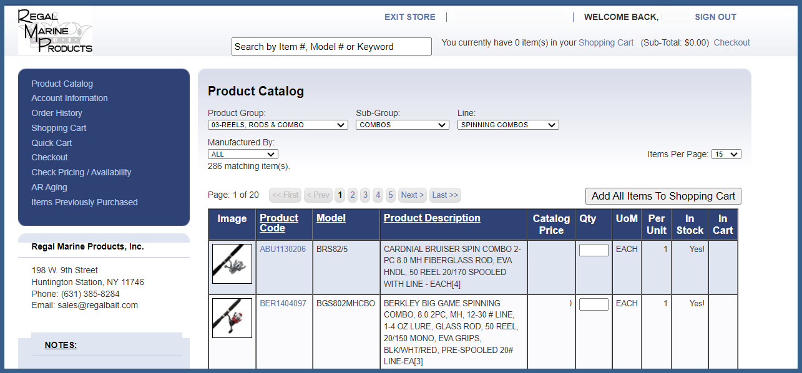Click Add All Items To Shopping Cart
This screenshot has height=373, width=802.
[x=663, y=196]
